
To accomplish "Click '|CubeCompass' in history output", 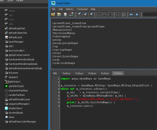I will 61,36.
